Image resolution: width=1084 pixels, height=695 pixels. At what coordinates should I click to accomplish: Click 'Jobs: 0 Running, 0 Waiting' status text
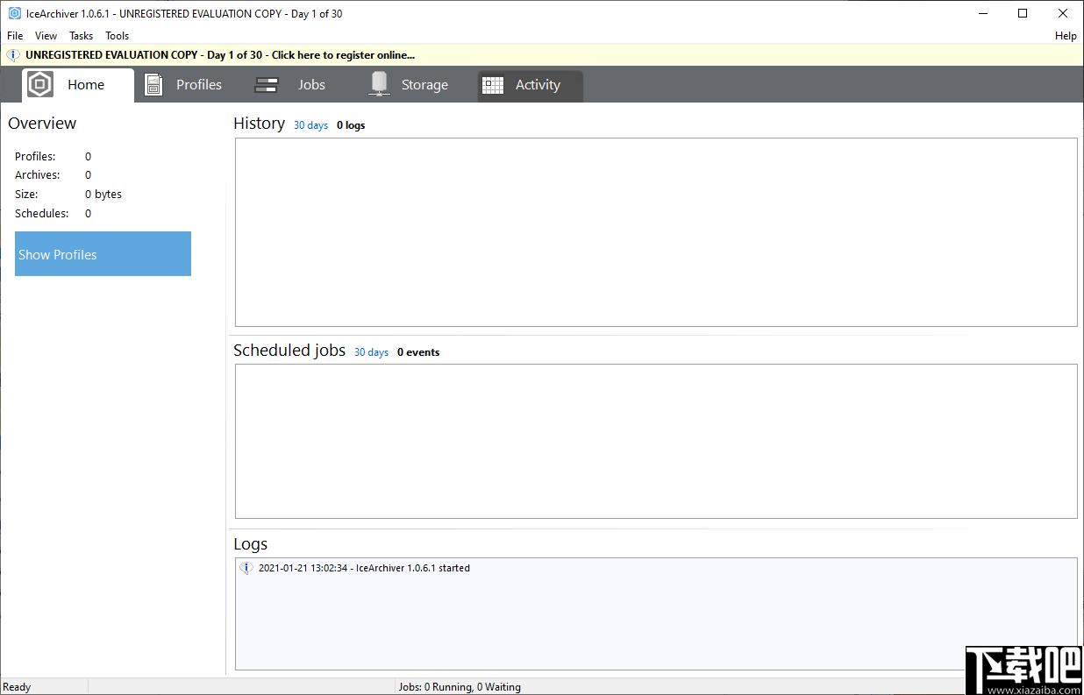pyautogui.click(x=460, y=687)
